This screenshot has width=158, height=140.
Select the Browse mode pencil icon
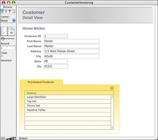(2, 11)
